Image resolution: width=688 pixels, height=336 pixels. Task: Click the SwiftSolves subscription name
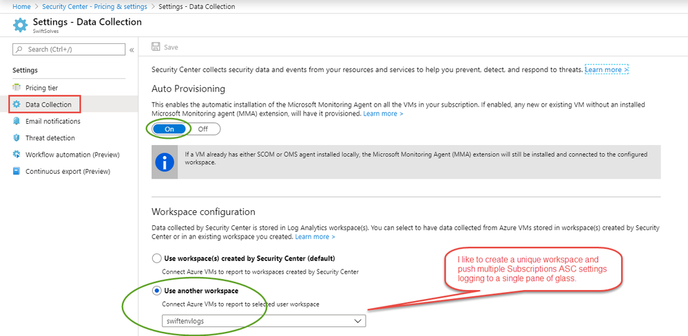click(x=45, y=32)
